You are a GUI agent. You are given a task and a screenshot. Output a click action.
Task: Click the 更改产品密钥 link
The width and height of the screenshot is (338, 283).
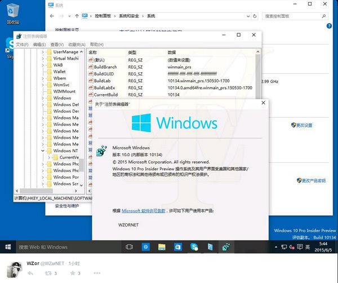pyautogui.click(x=313, y=181)
